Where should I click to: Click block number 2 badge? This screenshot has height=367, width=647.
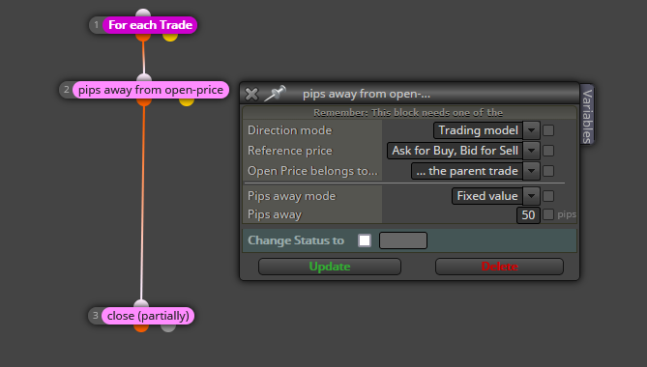tap(67, 90)
